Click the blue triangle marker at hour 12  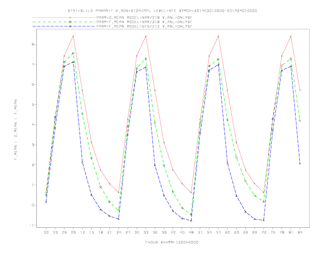tap(83, 162)
